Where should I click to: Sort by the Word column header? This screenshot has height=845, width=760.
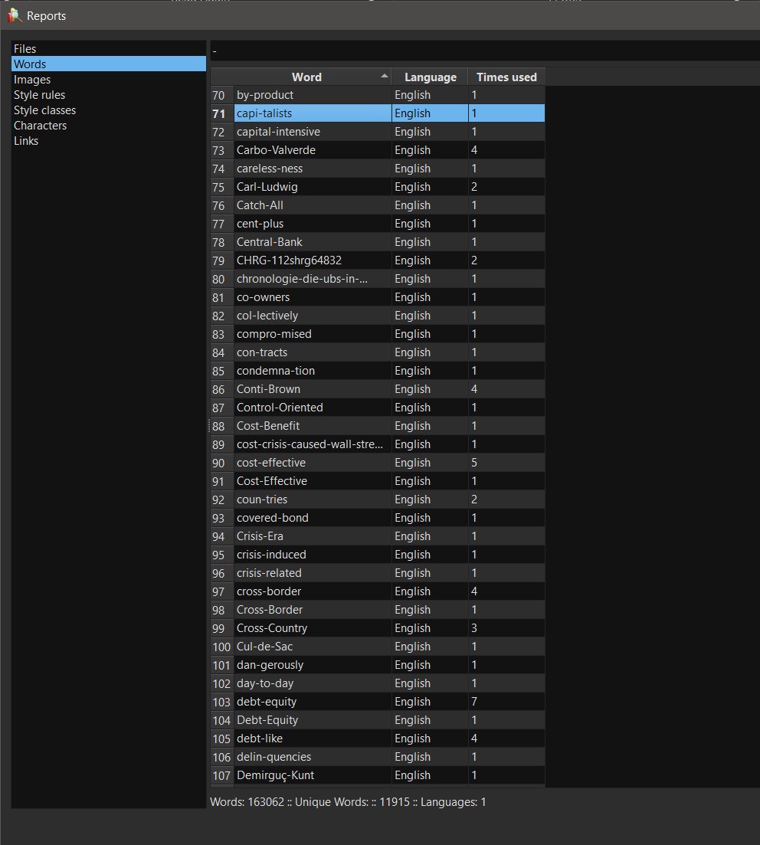[x=306, y=77]
